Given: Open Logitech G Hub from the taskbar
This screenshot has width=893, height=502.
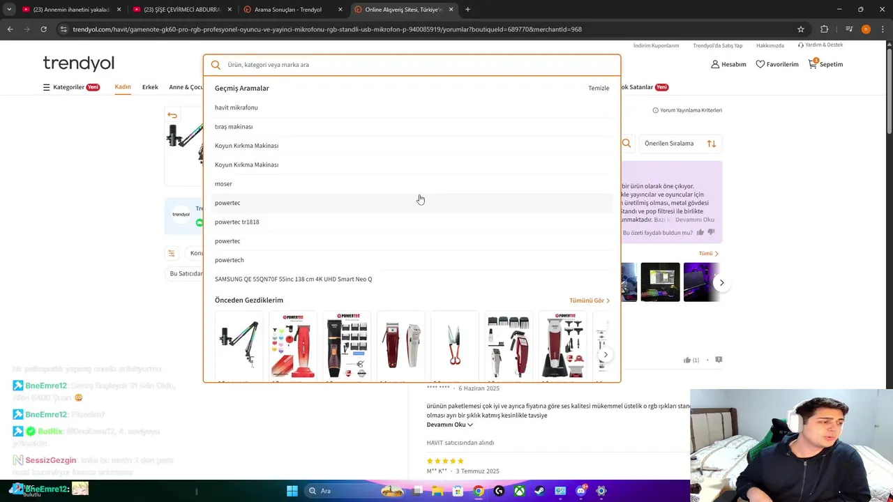Looking at the screenshot, I should pos(499,491).
